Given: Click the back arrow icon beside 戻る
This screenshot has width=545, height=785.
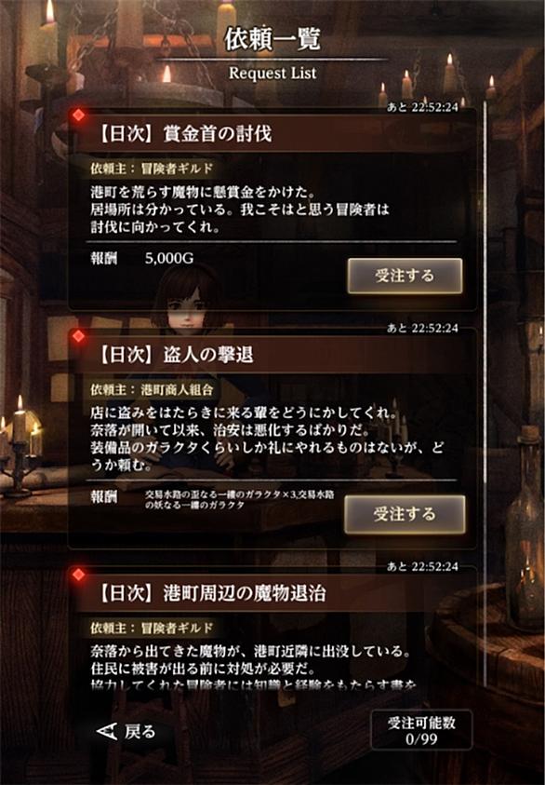Looking at the screenshot, I should tap(107, 732).
